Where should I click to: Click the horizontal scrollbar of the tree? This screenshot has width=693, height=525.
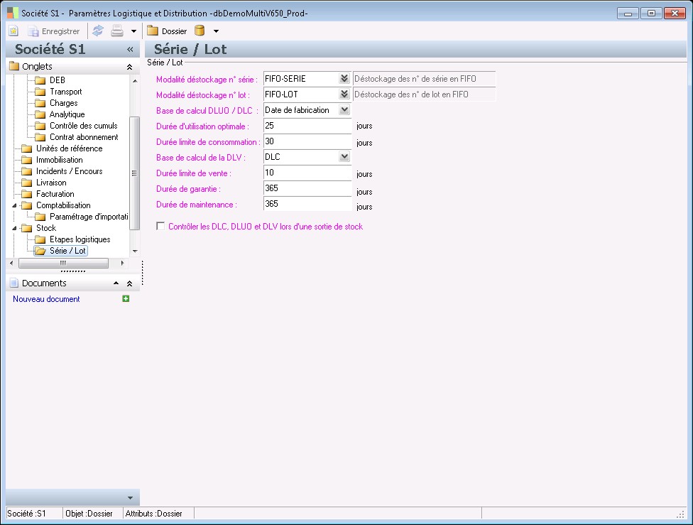tap(62, 263)
